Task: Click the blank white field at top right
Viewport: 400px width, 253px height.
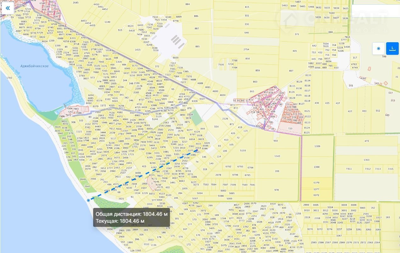Action: click(375, 11)
